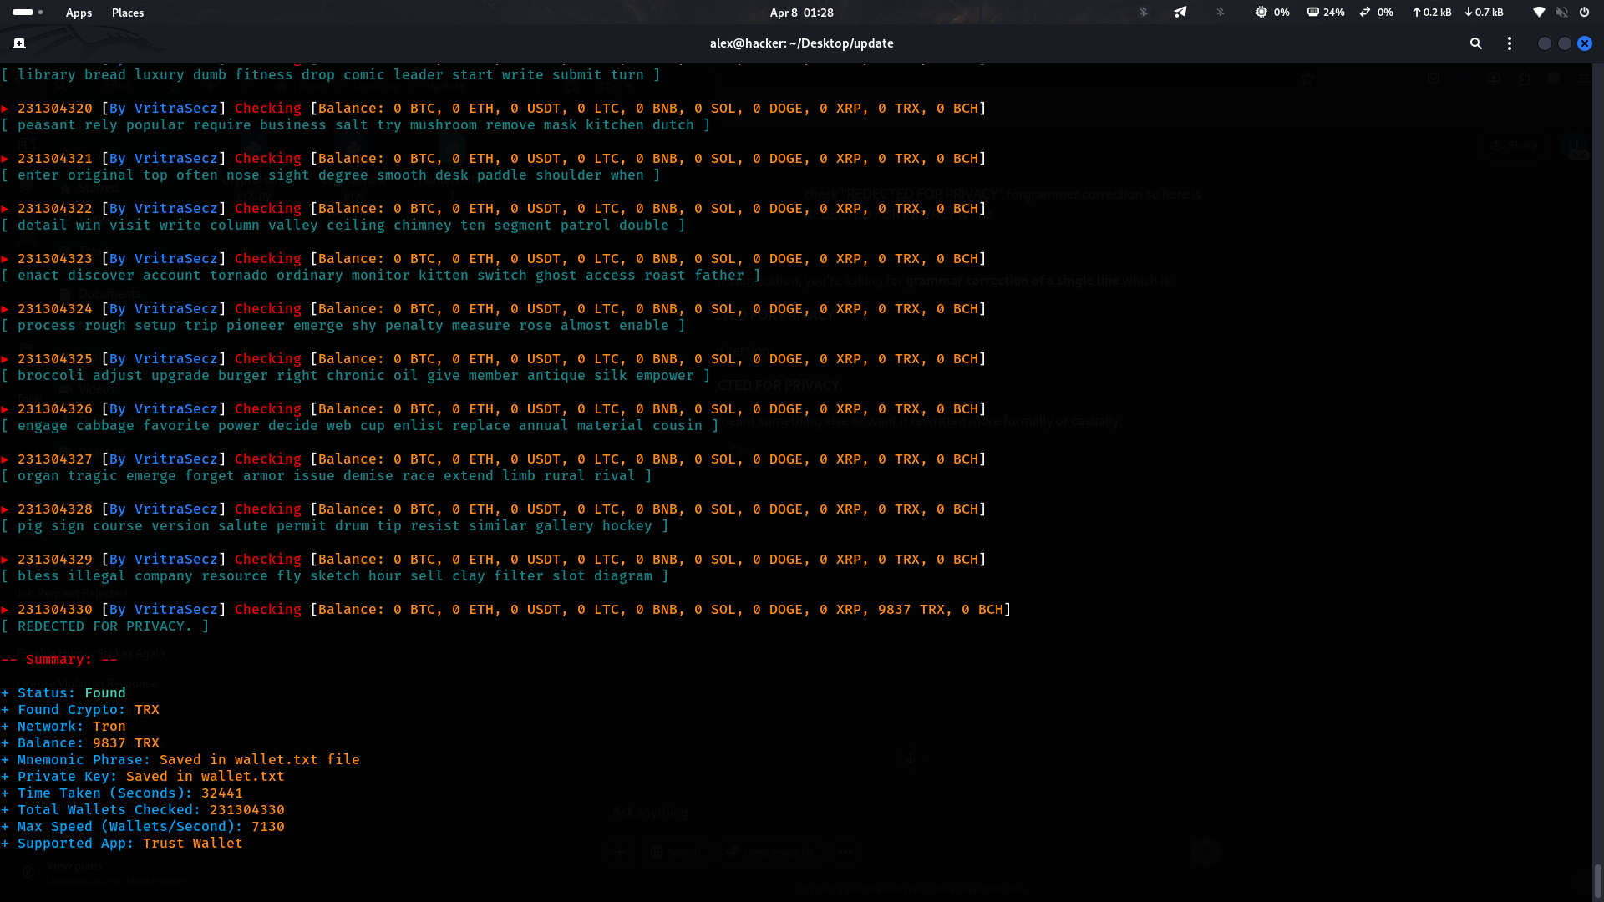Click 'Max Speed (Wallets/Second): 7130' line

click(143, 827)
